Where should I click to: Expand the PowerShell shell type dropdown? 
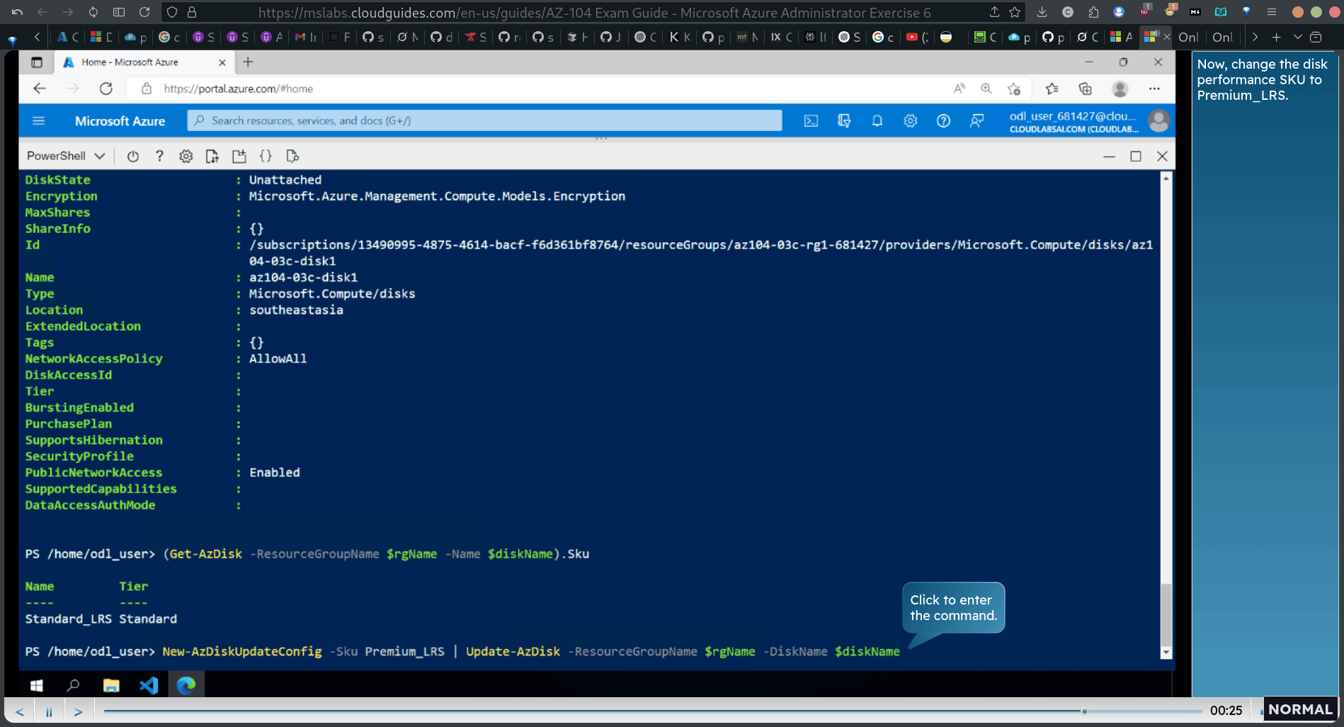coord(66,156)
